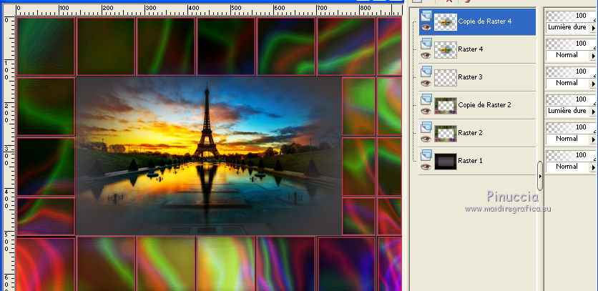Hide the Copie de Raster 4 layer
This screenshot has width=598, height=291.
pyautogui.click(x=426, y=27)
